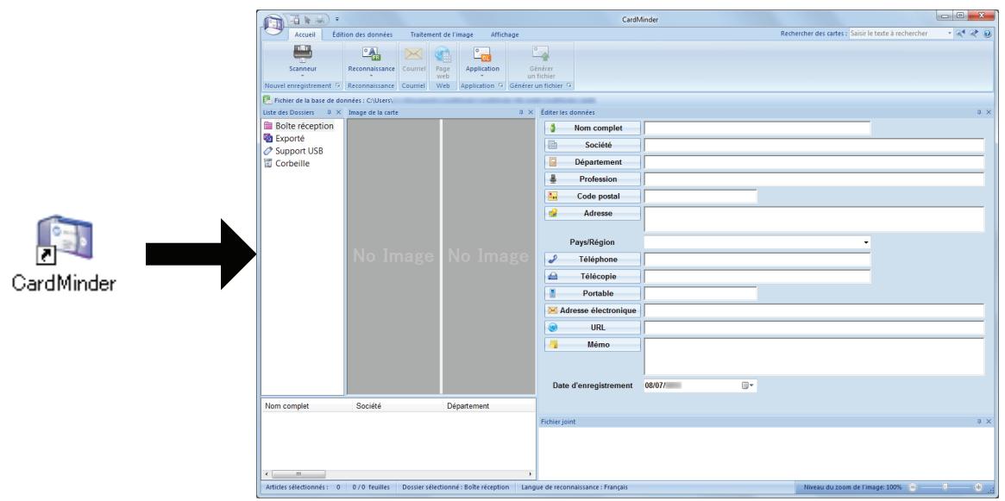Click the Adresse électronique text field
Viewport: 1005px width, 501px height.
coord(814,310)
